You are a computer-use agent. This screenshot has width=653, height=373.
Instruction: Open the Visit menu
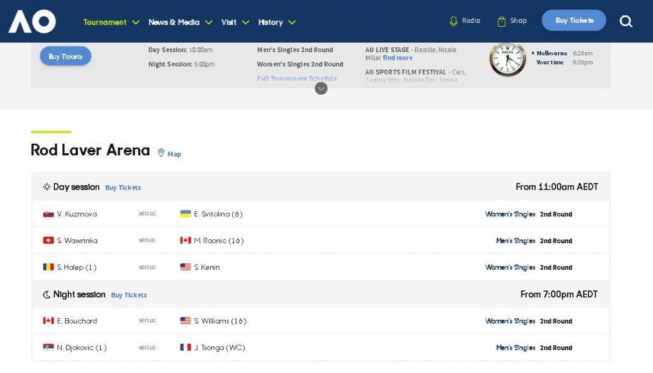click(229, 22)
